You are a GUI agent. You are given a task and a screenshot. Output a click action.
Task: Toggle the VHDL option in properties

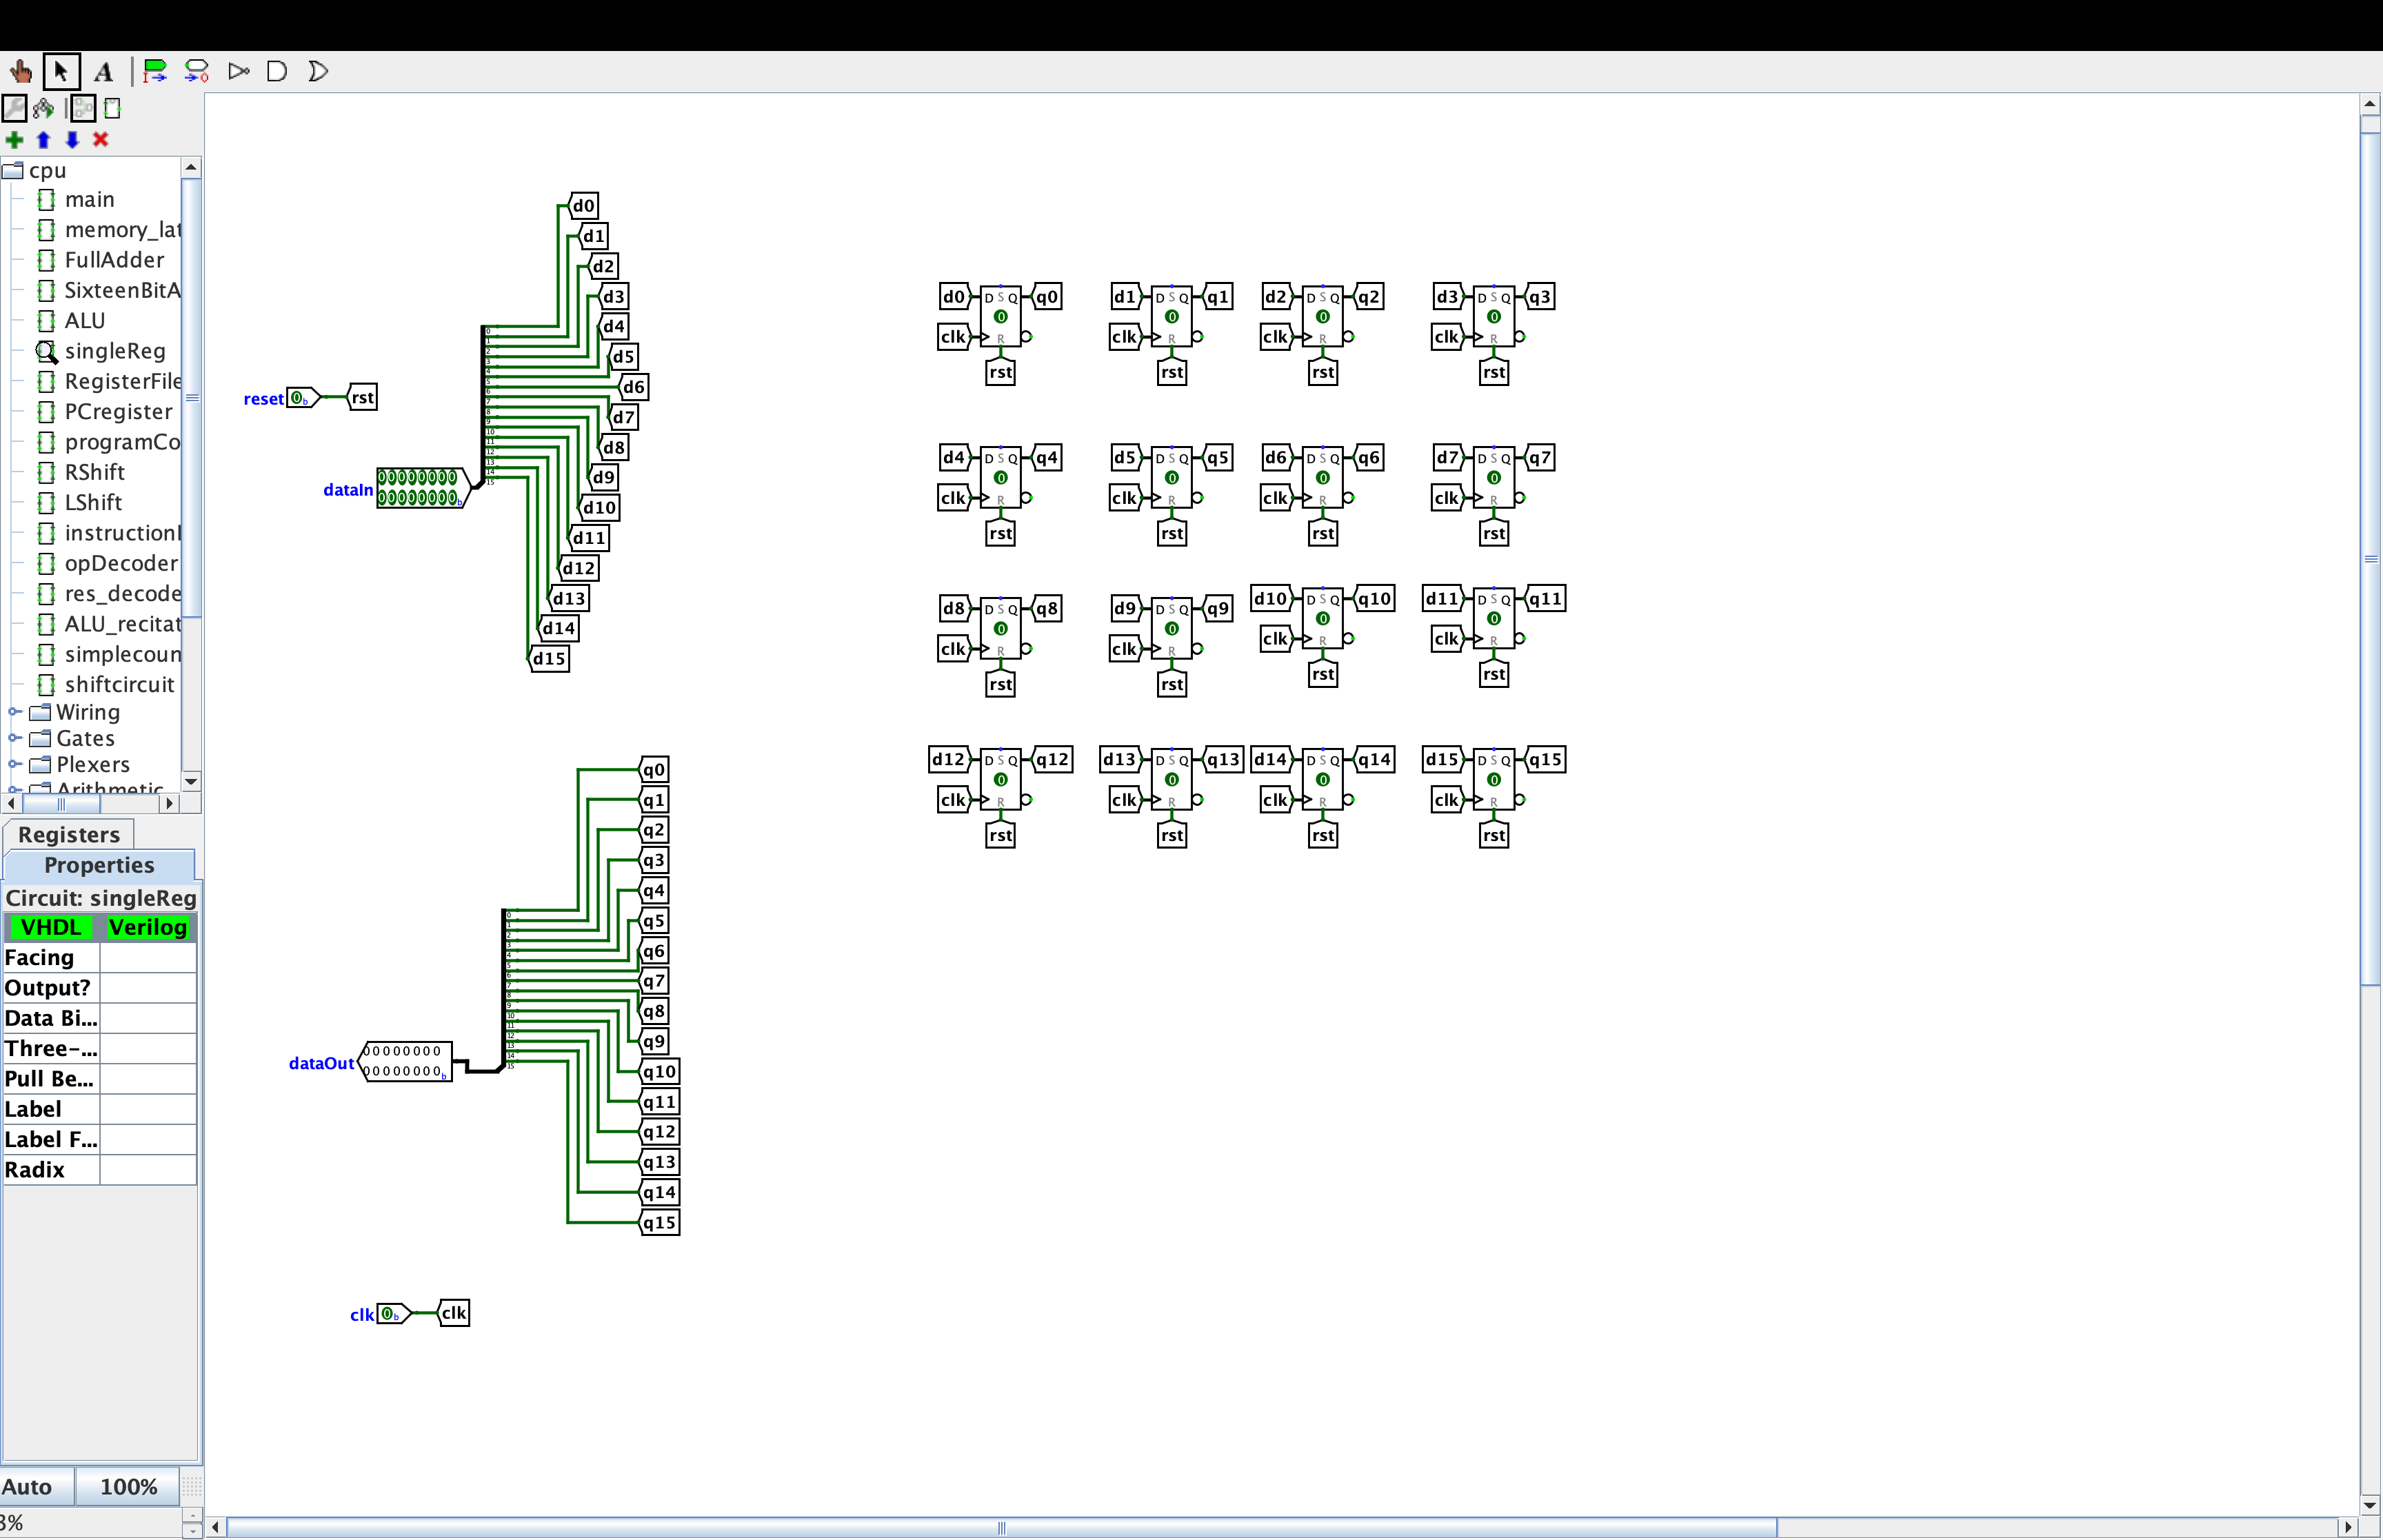[x=50, y=927]
